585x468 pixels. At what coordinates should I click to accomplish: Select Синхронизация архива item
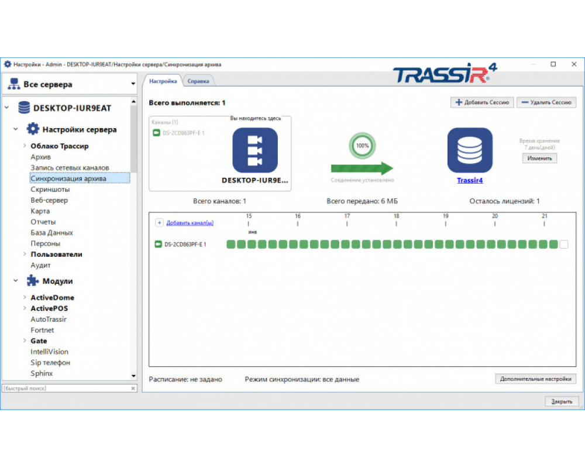click(80, 178)
